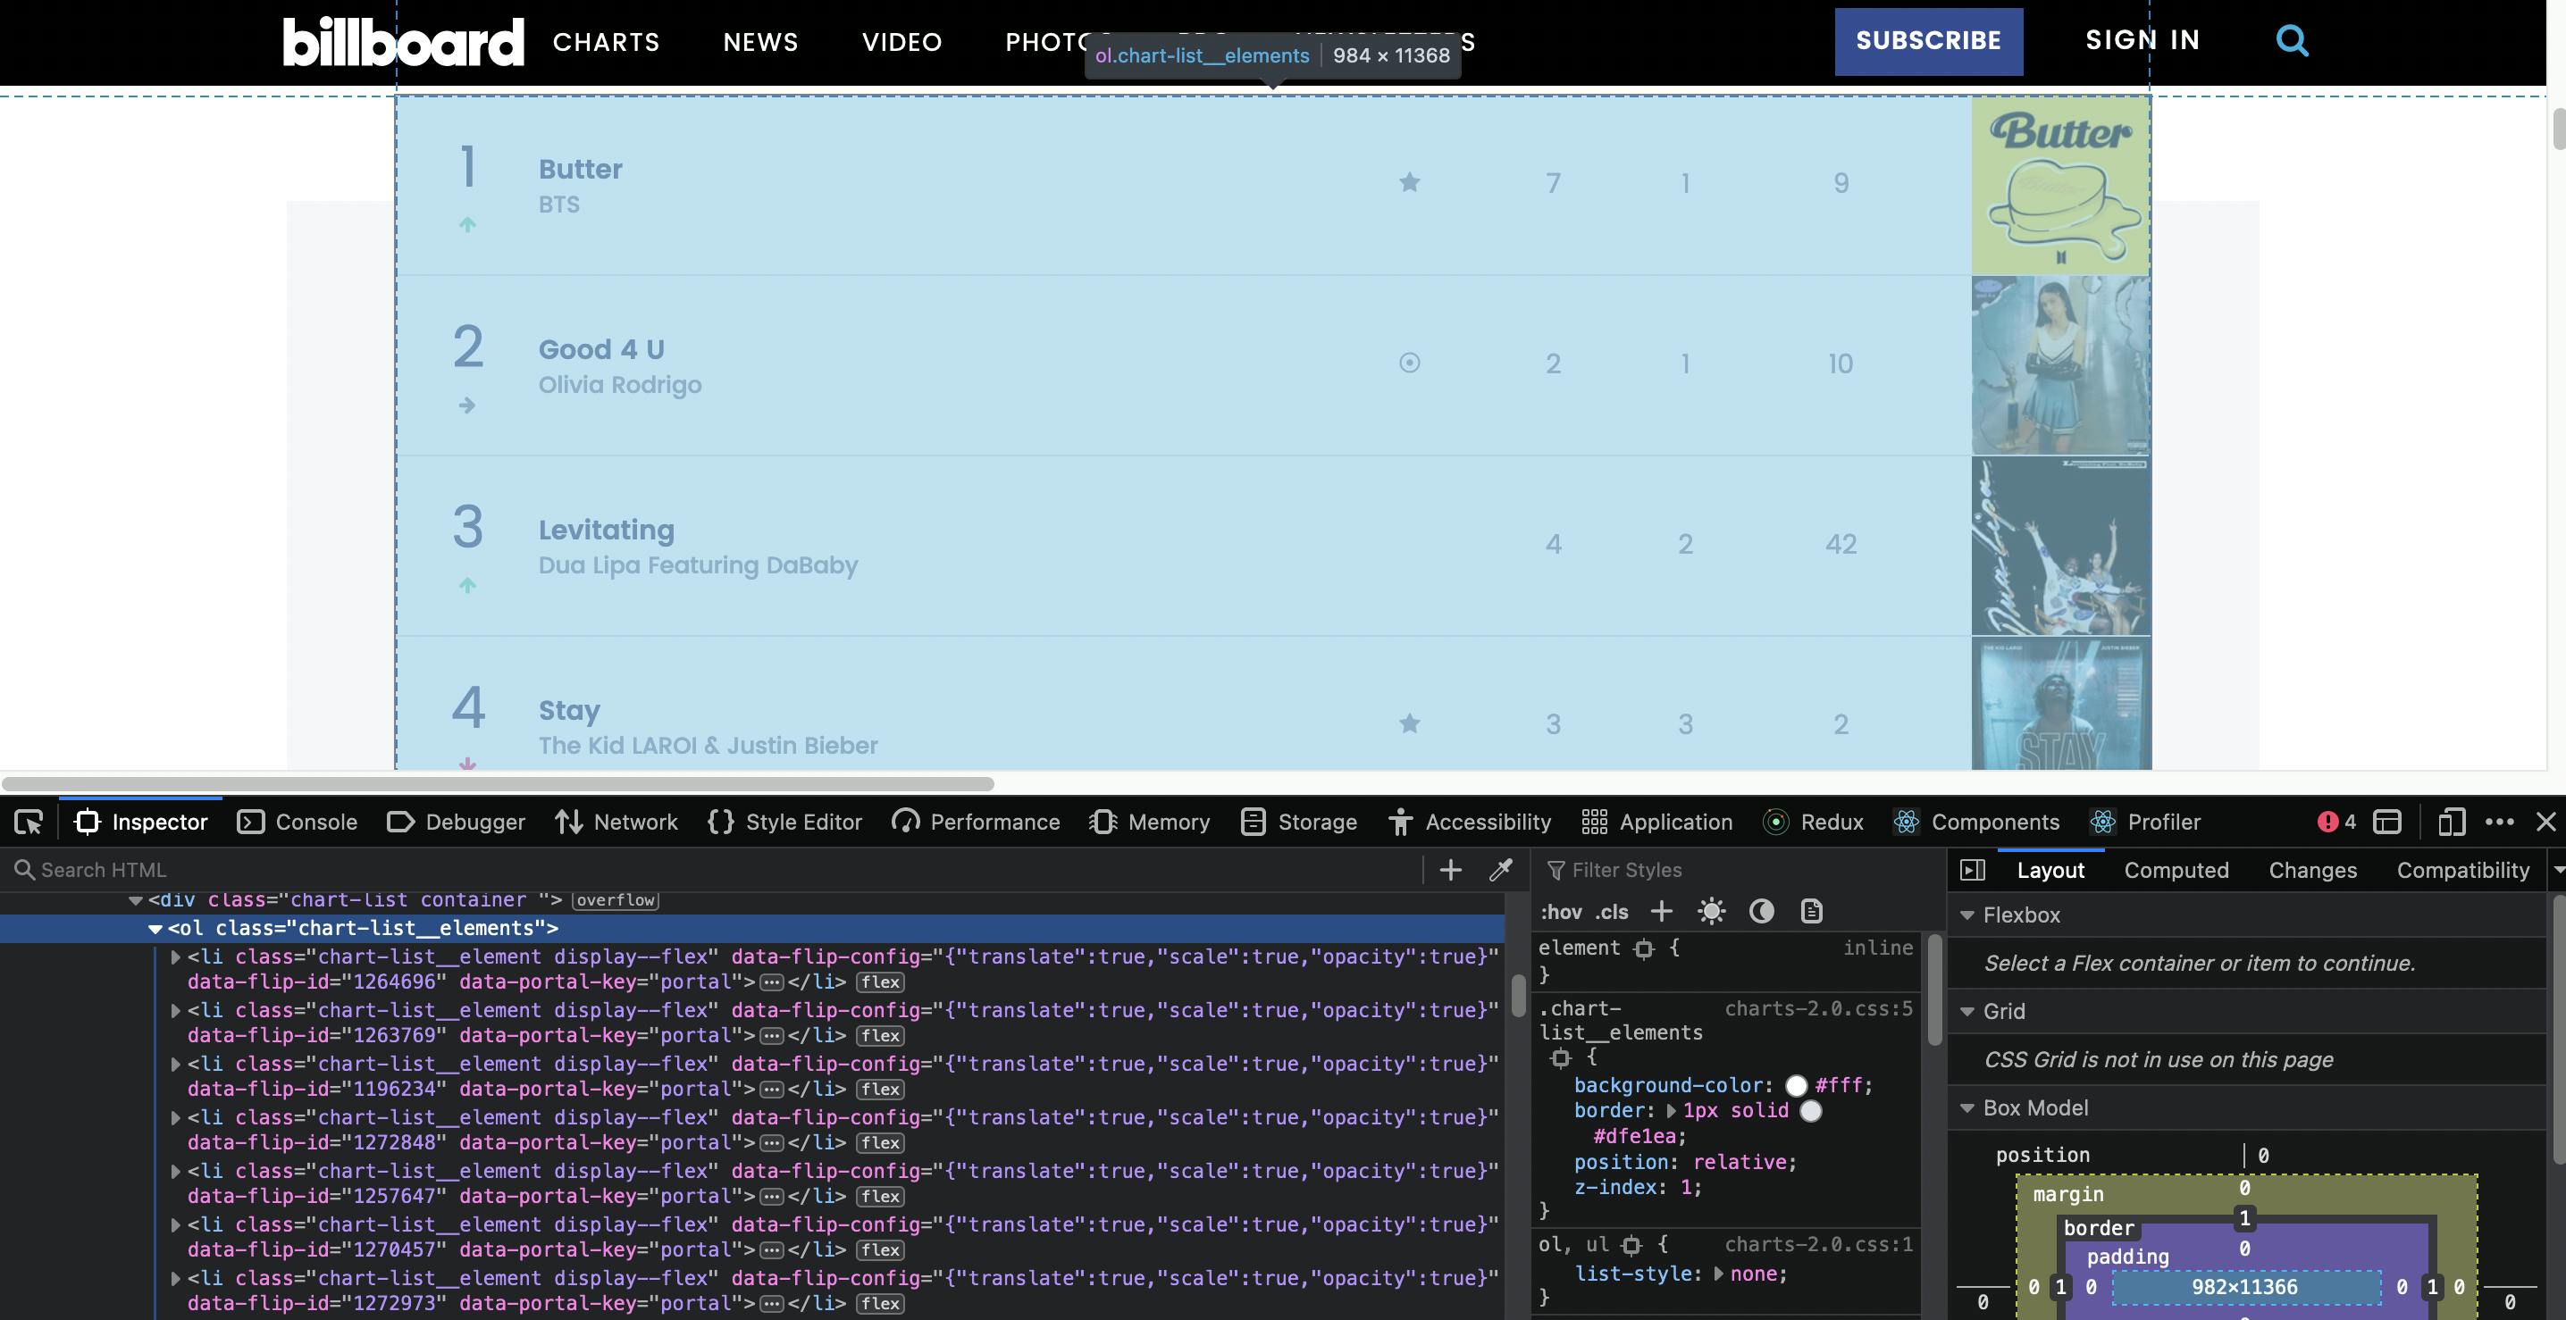This screenshot has height=1320, width=2566.
Task: Toggle the .cls class panel
Action: (1612, 912)
